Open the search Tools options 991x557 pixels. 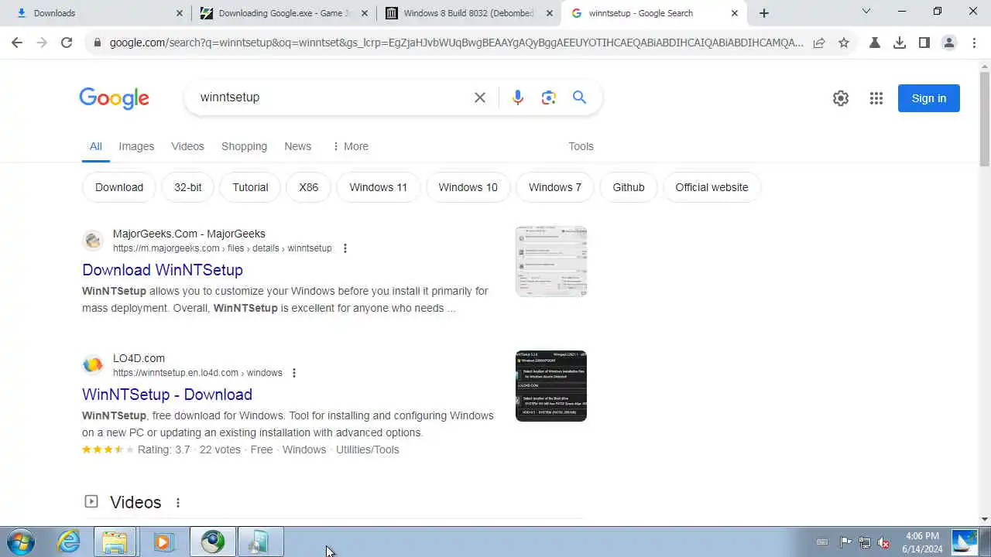(x=581, y=146)
